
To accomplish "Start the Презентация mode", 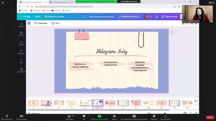I will (x=169, y=17).
